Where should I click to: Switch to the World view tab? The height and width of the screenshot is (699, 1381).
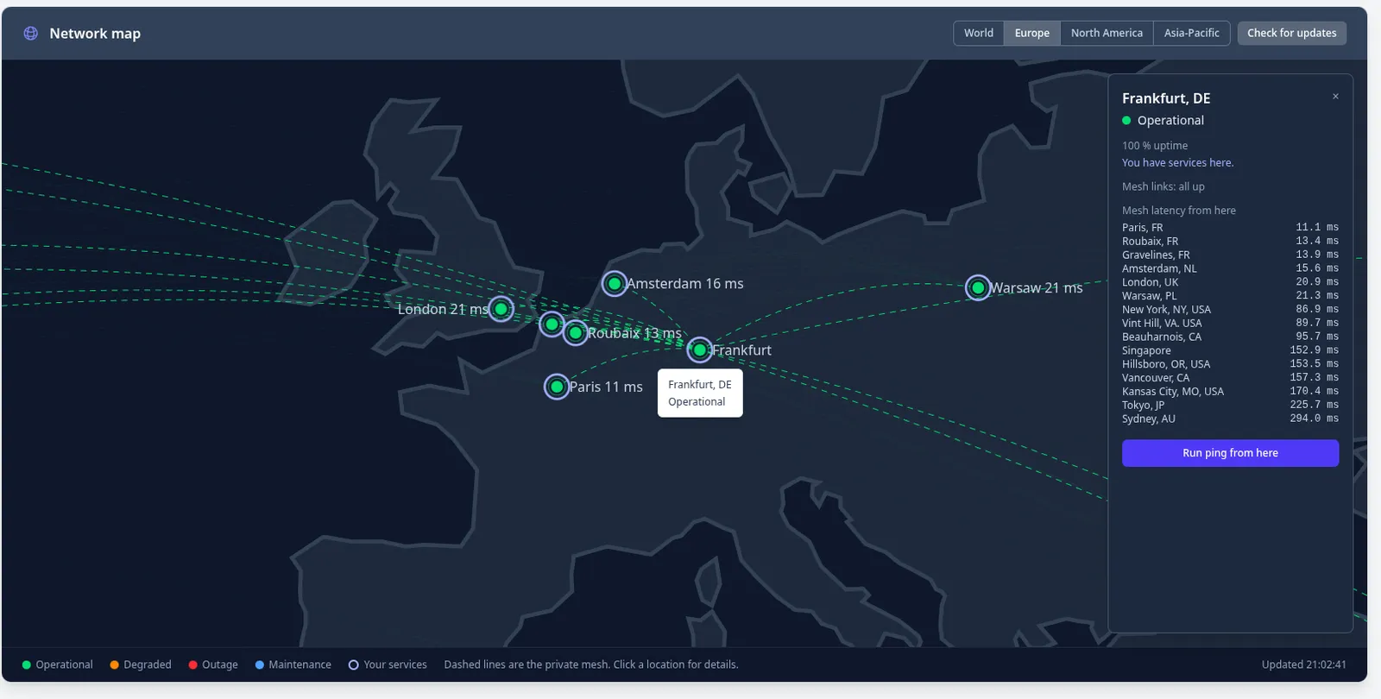point(979,33)
